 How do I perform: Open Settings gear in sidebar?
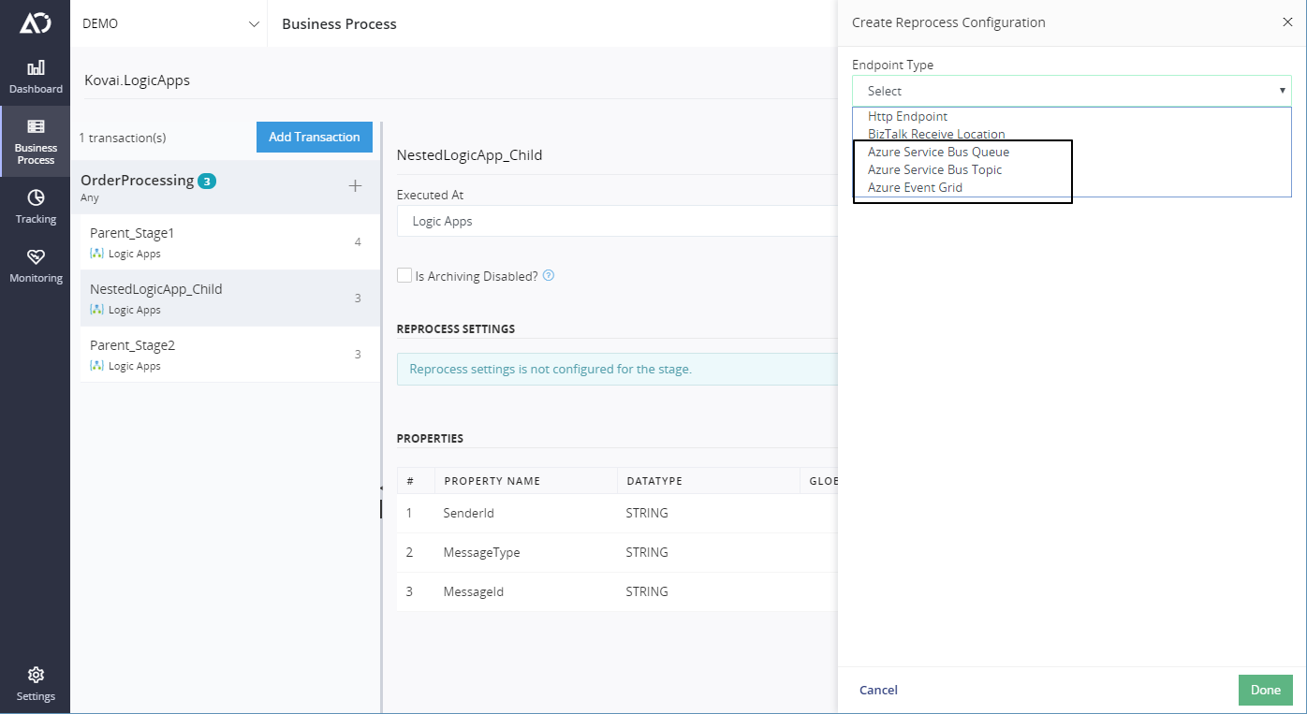(x=36, y=684)
